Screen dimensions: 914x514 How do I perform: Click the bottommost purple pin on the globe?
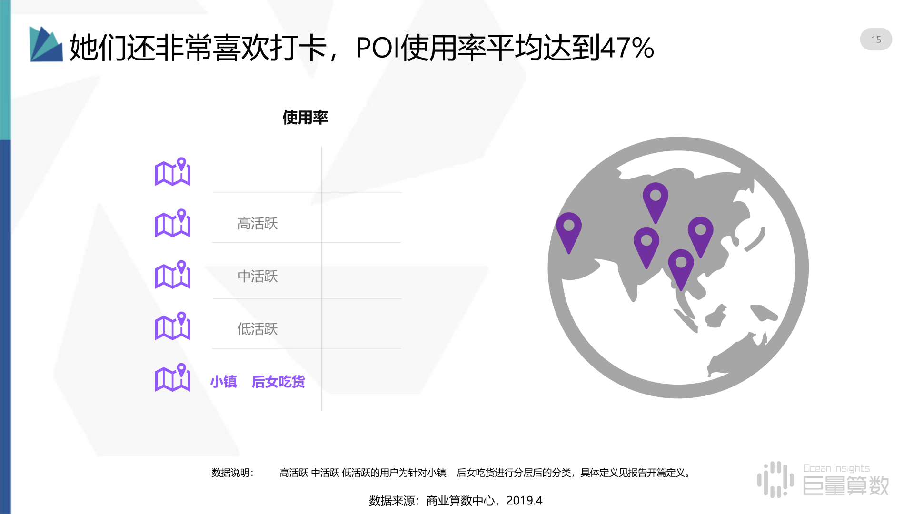(681, 269)
